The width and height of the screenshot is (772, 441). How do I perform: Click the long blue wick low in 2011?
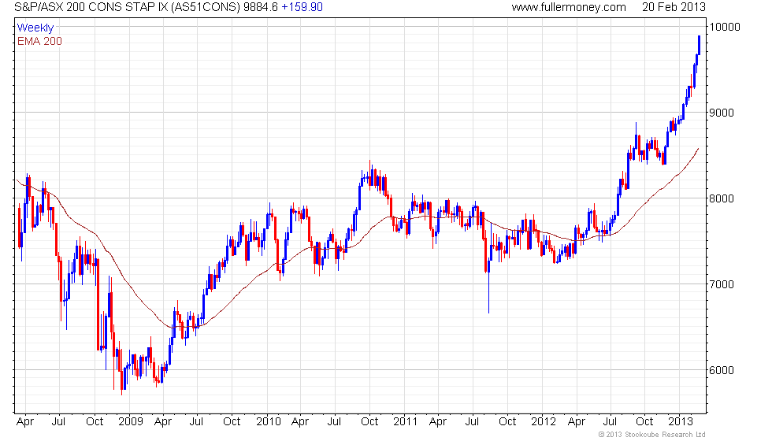click(488, 295)
